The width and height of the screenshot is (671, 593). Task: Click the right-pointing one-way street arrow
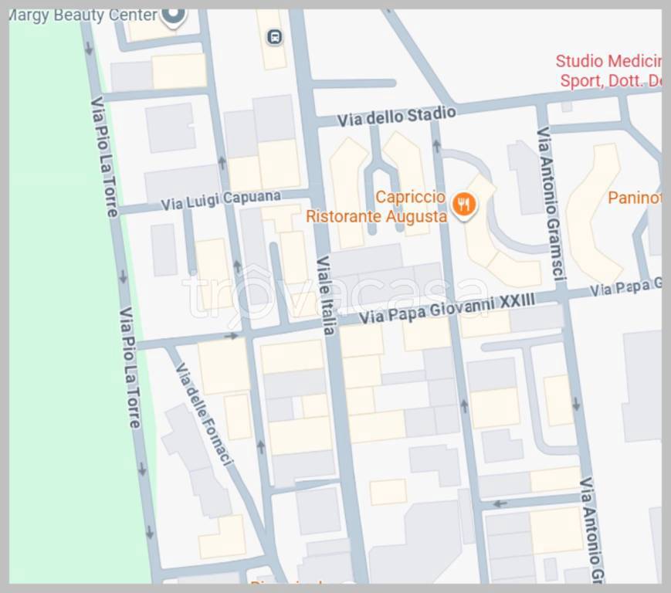coord(230,336)
